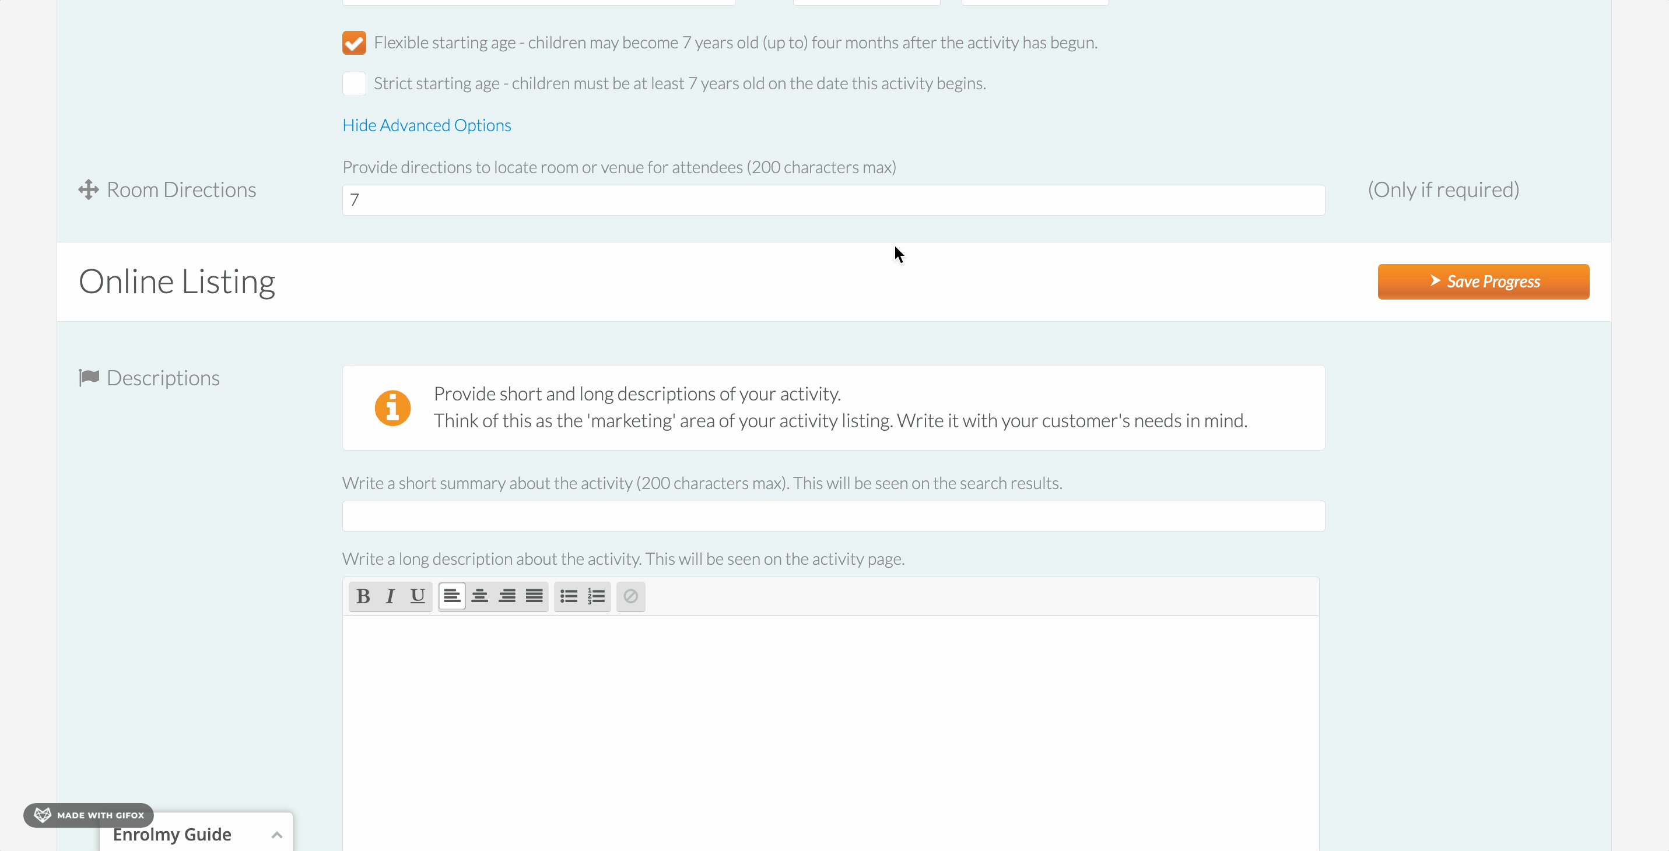Apply italic formatting in description editor

click(x=390, y=596)
